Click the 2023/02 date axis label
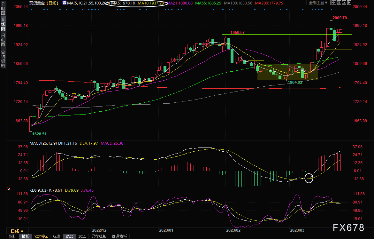The width and height of the screenshot is (374, 239). [x=233, y=230]
